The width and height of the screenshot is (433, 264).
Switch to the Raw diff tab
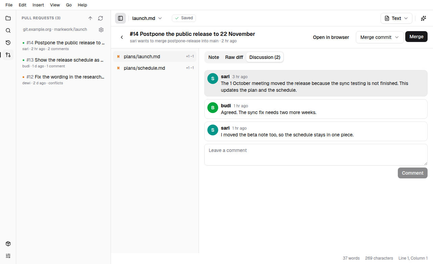pos(234,57)
